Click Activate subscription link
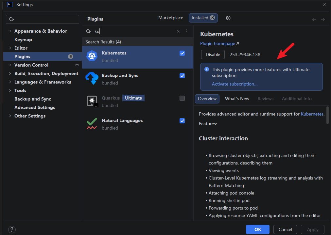The height and width of the screenshot is (235, 331). [x=235, y=84]
